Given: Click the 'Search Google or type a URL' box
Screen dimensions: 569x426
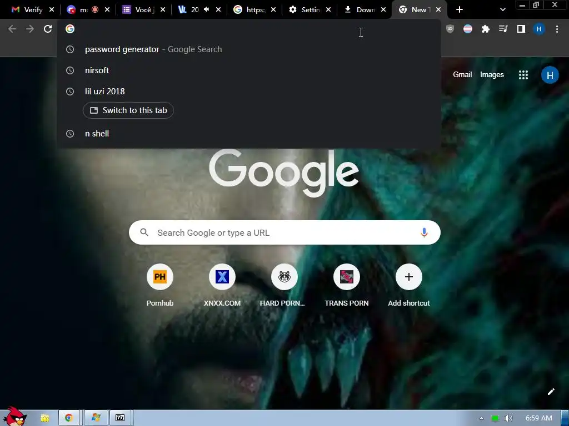Looking at the screenshot, I should coord(284,232).
